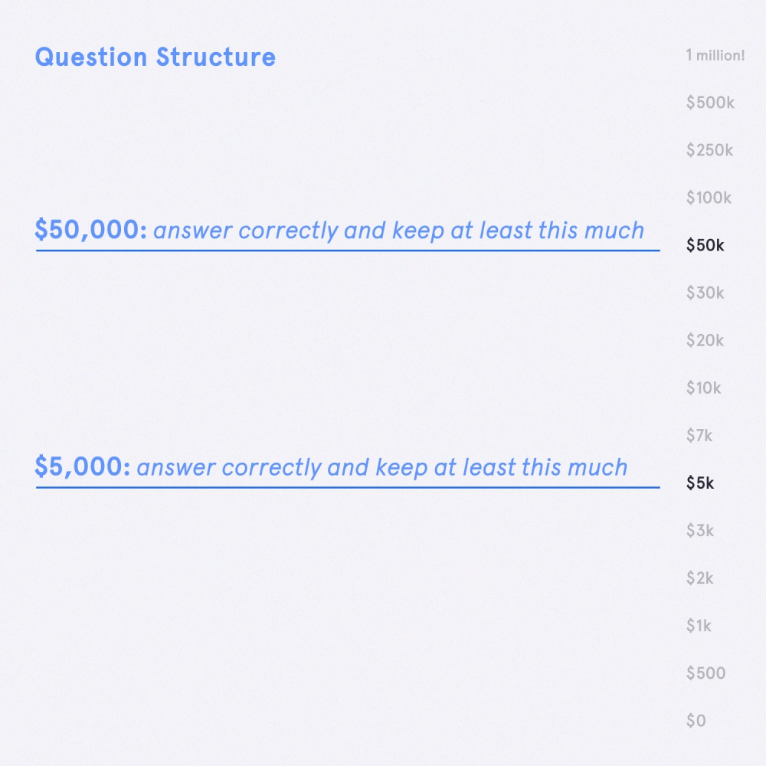This screenshot has height=766, width=766.
Task: Select the $1k prize level
Action: click(699, 625)
